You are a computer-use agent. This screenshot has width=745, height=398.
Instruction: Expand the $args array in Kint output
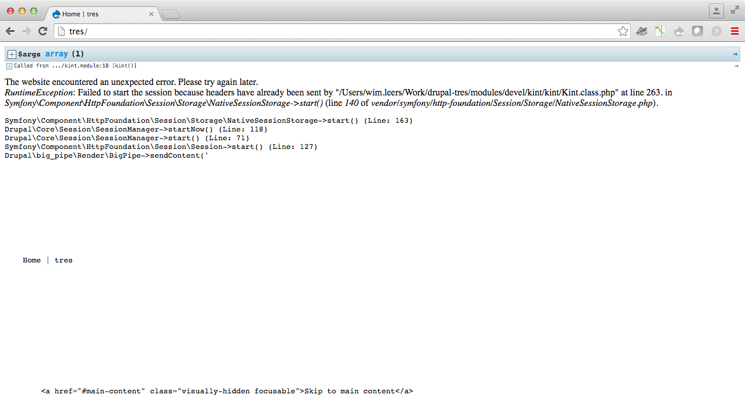coord(11,54)
